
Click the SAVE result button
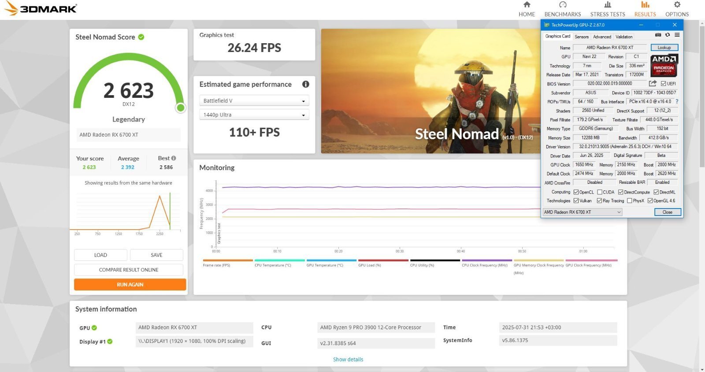[x=156, y=255]
